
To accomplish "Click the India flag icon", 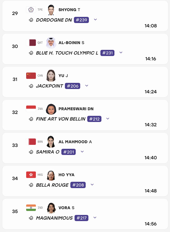I will click(x=31, y=208).
